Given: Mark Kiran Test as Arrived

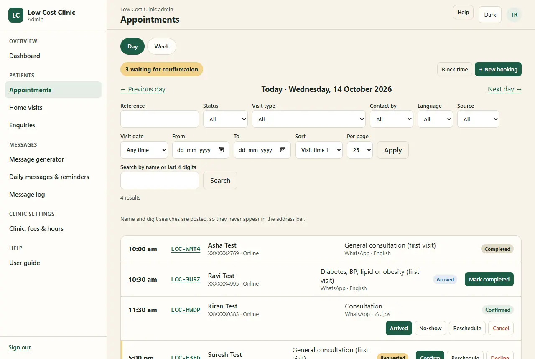Looking at the screenshot, I should [x=399, y=328].
